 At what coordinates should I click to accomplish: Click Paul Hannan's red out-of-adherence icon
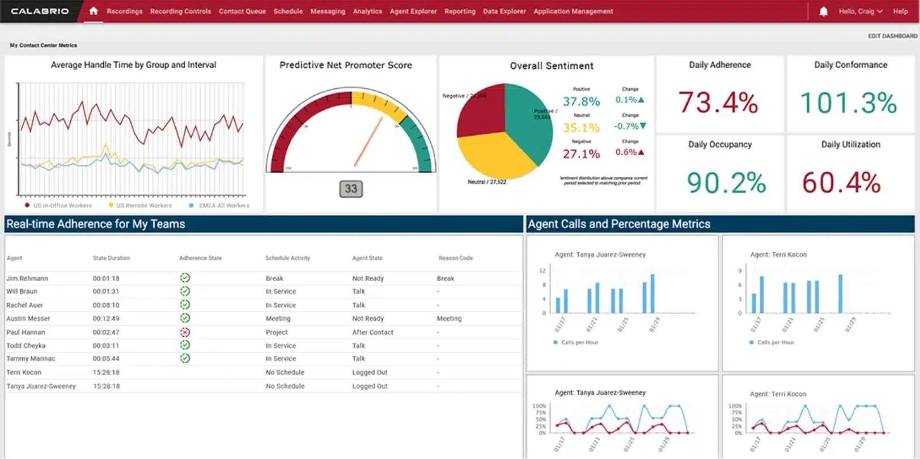click(x=185, y=332)
